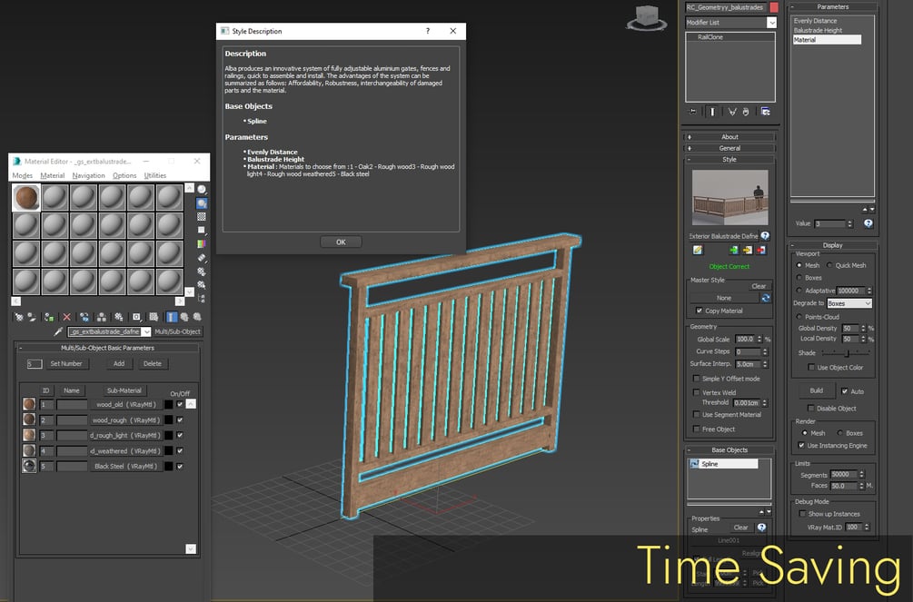Toggle Backlight icon in Material Editor
This screenshot has height=602, width=913.
(202, 203)
